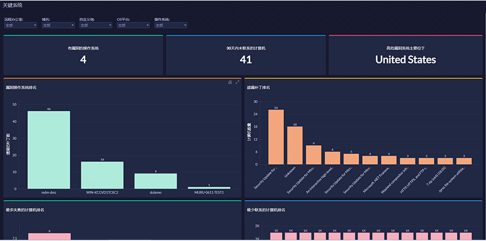Viewport: 486px width, 241px height.
Task: Click the 7-zip (x64) (18.05) axis label
Action: (x=436, y=177)
